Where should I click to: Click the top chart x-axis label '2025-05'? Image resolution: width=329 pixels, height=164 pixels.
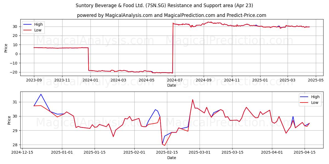point(316,80)
